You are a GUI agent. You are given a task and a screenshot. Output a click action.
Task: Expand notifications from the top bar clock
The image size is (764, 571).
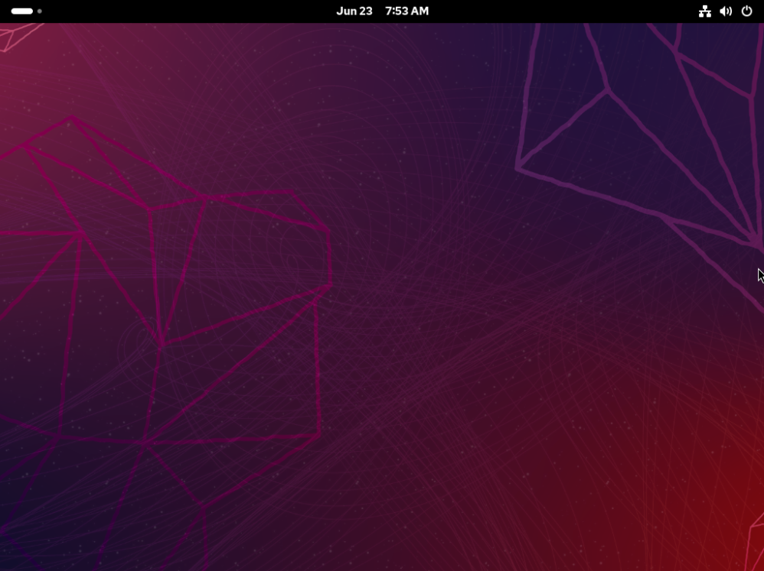pyautogui.click(x=383, y=11)
